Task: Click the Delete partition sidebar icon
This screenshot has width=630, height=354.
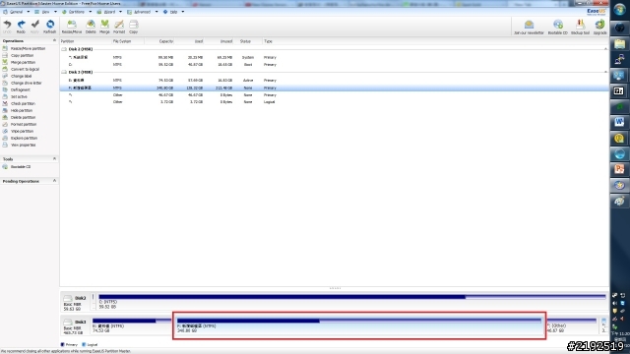Action: 5,117
